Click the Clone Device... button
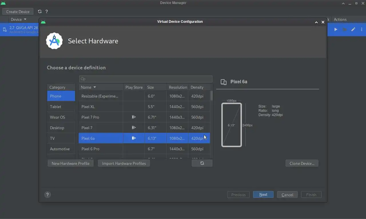 pyautogui.click(x=302, y=163)
